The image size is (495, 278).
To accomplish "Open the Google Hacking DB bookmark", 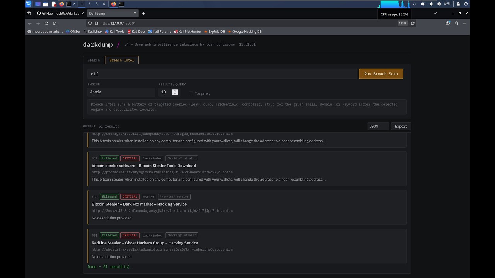I will (x=245, y=32).
